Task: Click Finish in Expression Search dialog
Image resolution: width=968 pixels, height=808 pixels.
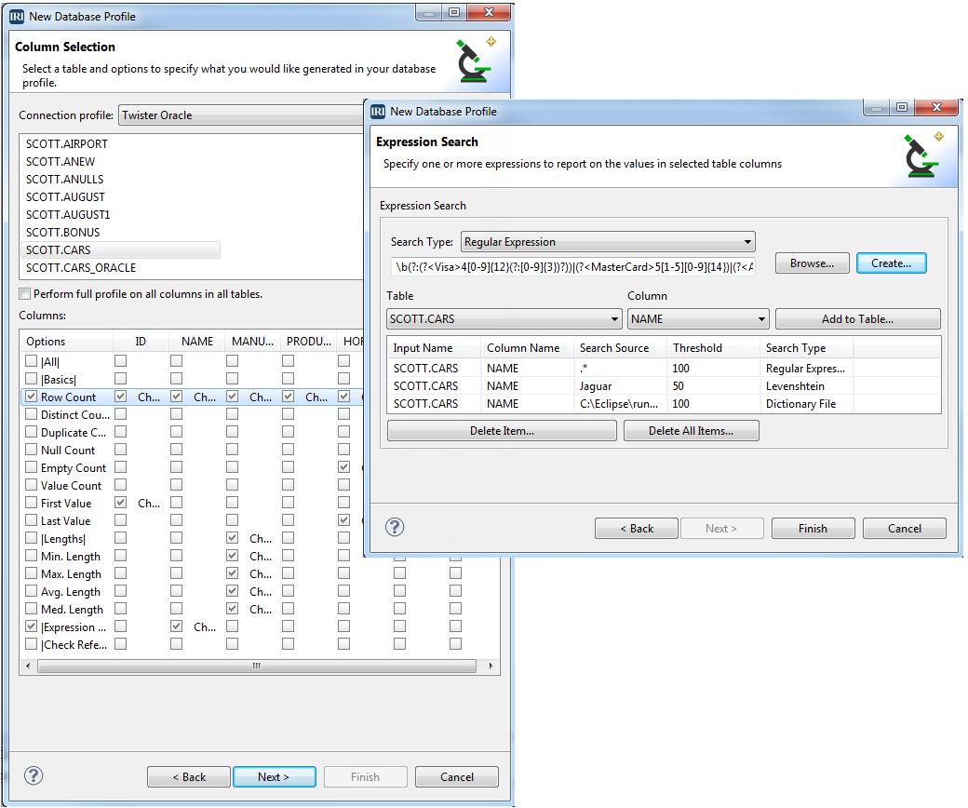Action: tap(813, 529)
